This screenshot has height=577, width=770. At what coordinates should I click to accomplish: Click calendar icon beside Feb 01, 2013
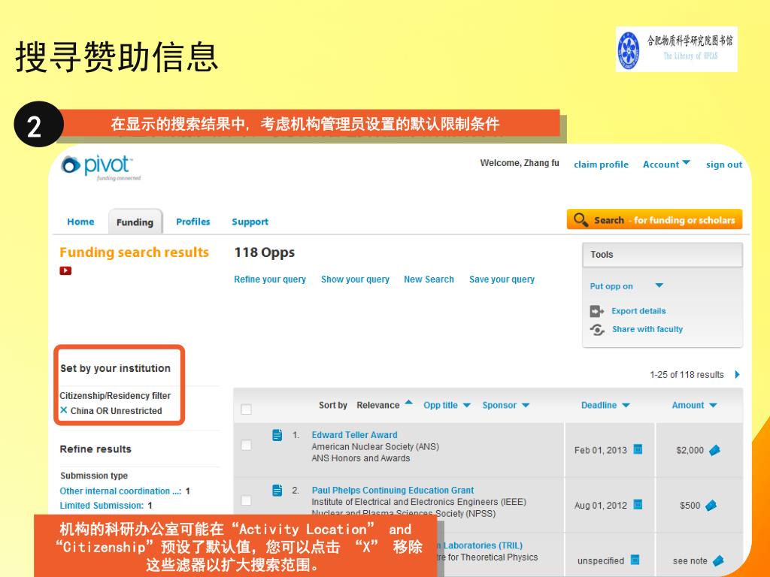pos(638,449)
